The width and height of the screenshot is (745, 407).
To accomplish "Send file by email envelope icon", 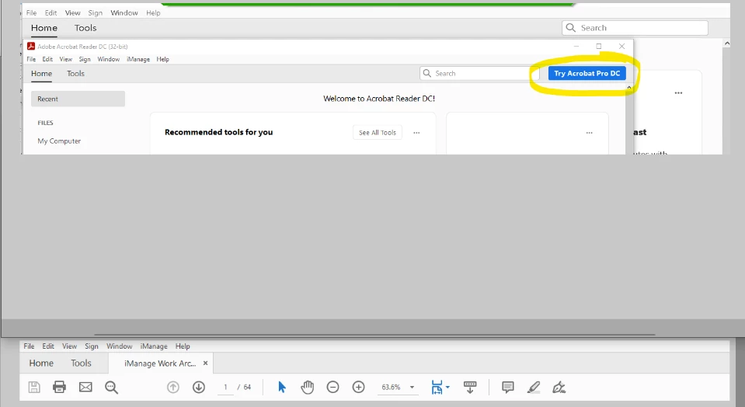I will coord(85,387).
